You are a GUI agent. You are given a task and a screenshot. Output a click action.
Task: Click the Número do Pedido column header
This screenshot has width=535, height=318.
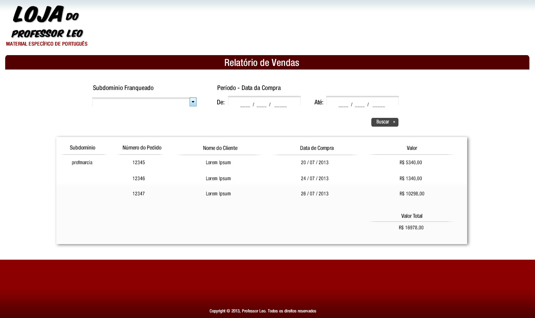(142, 148)
